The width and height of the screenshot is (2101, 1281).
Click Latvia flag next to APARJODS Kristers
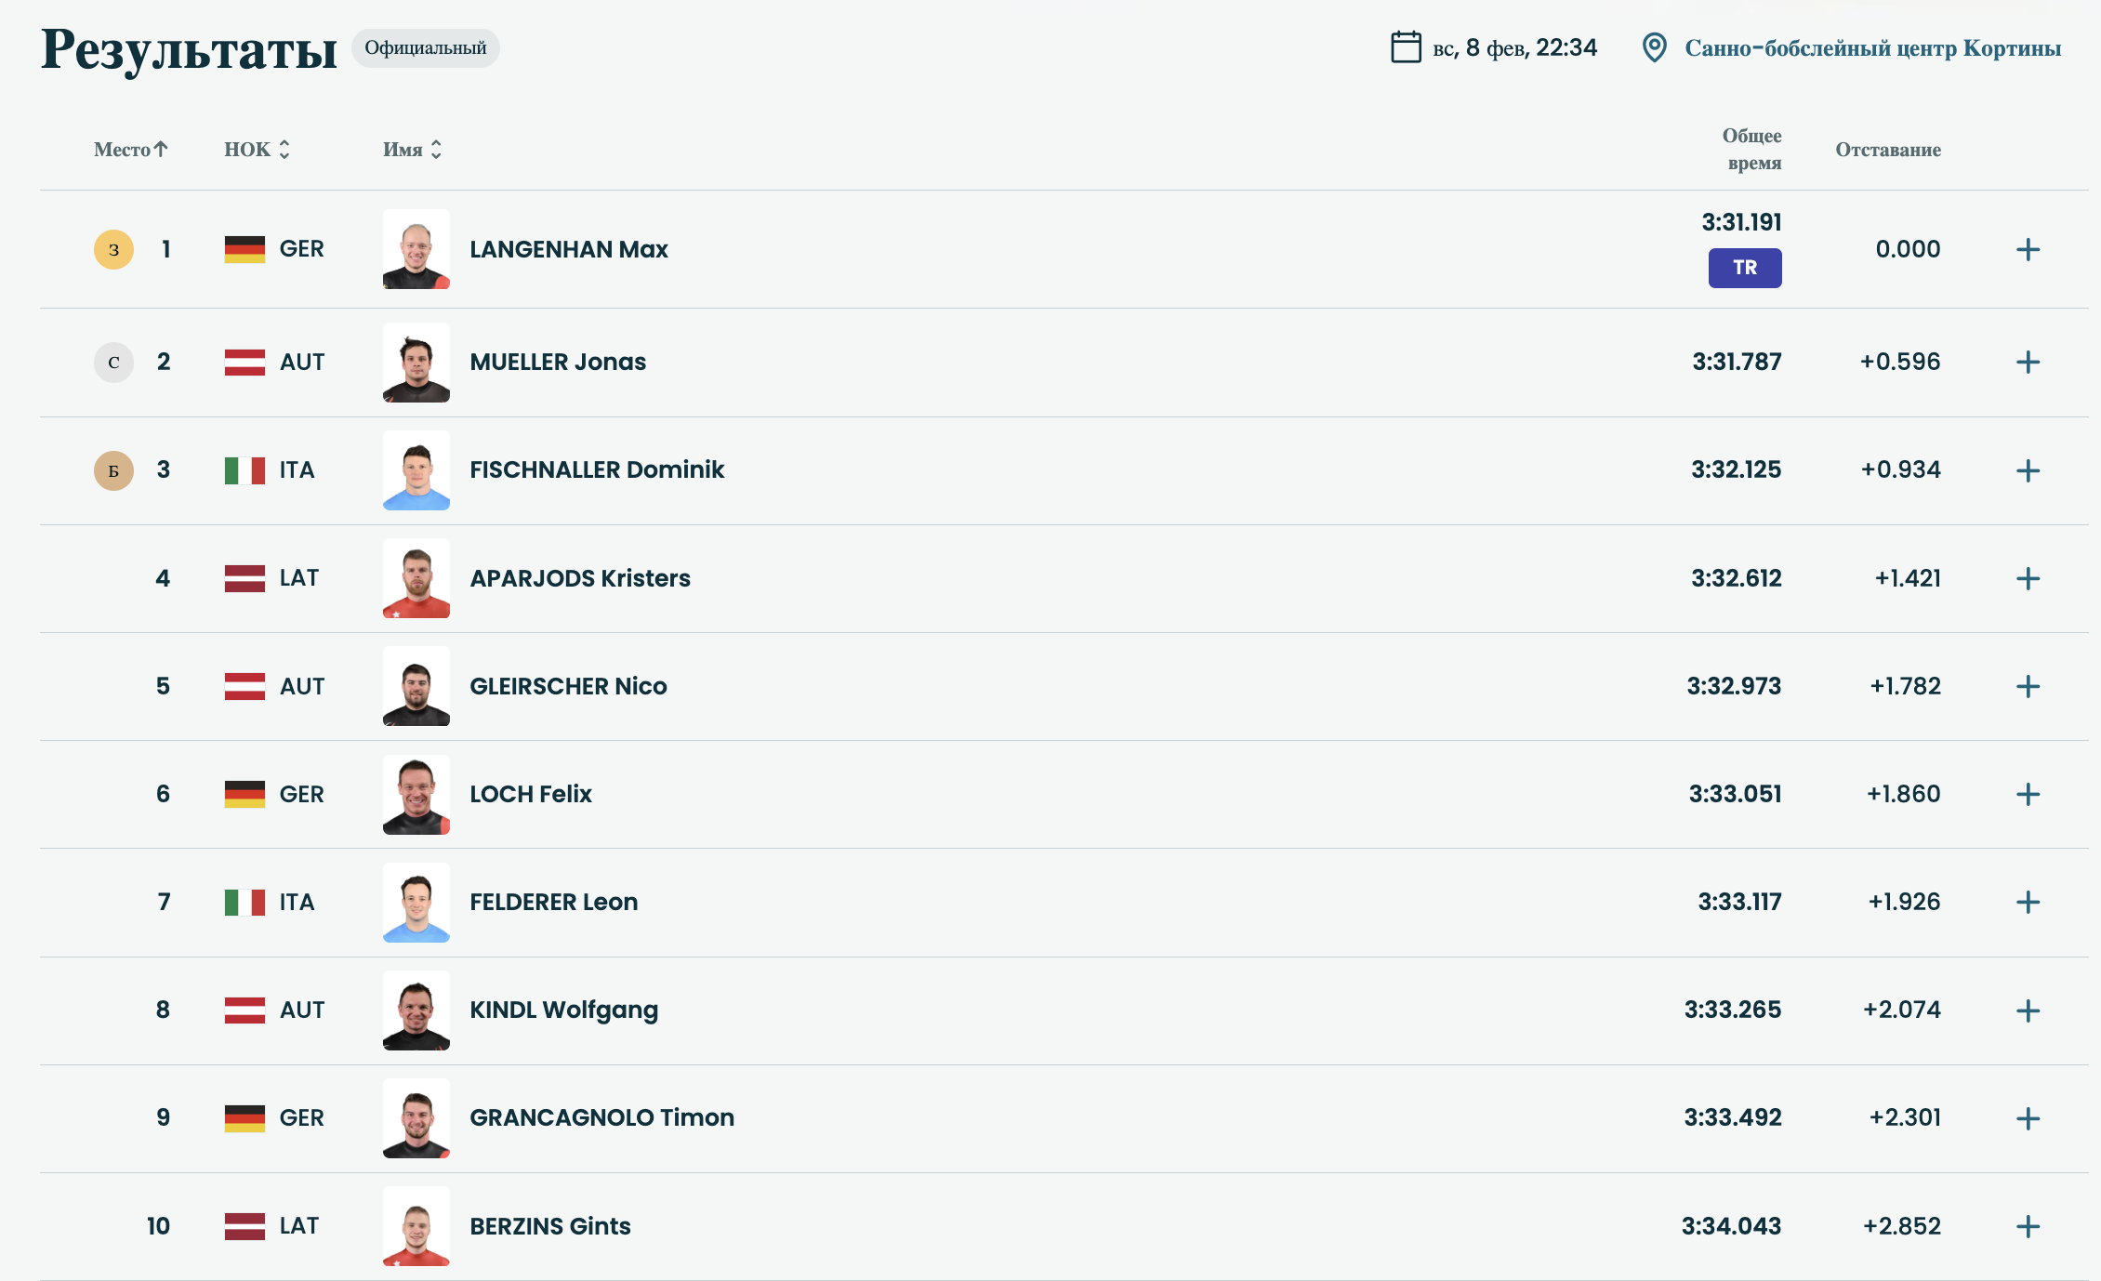point(244,578)
